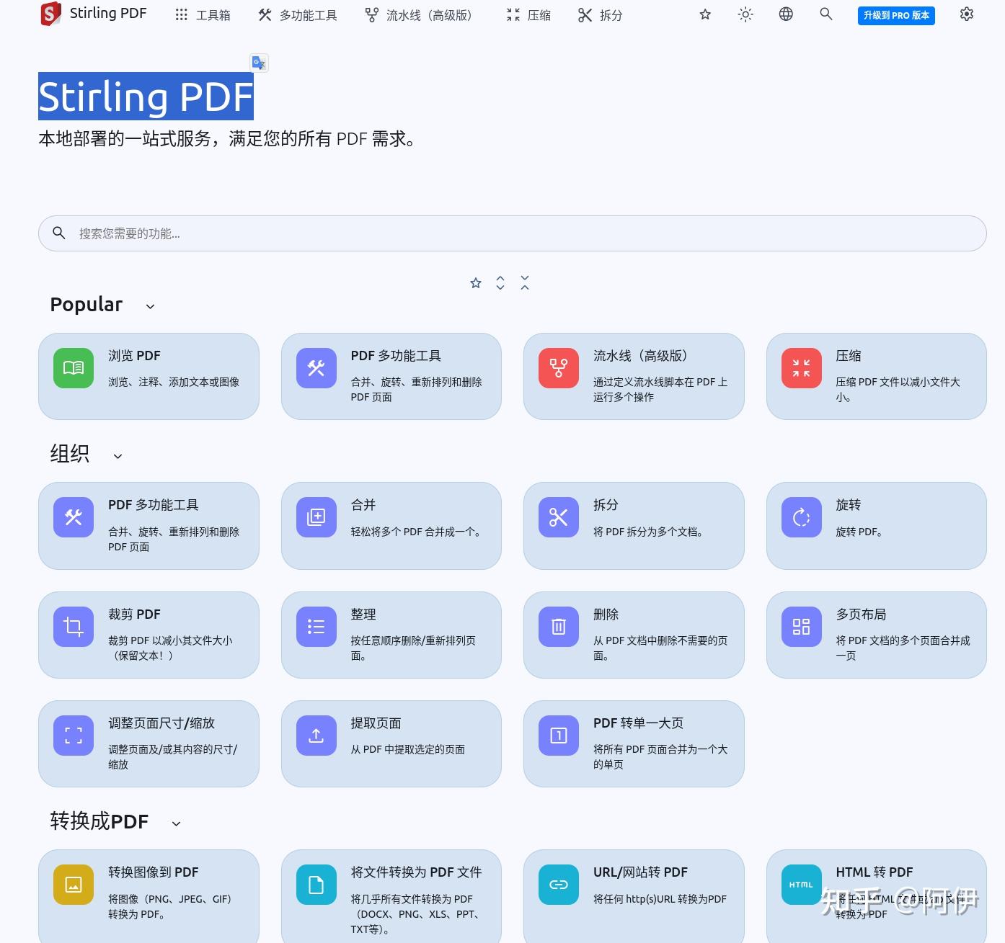Click the 拆分 scissors card icon

pyautogui.click(x=559, y=517)
